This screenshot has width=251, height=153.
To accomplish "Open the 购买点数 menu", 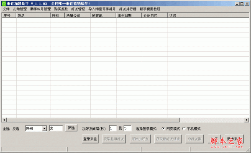I will [x=61, y=9].
